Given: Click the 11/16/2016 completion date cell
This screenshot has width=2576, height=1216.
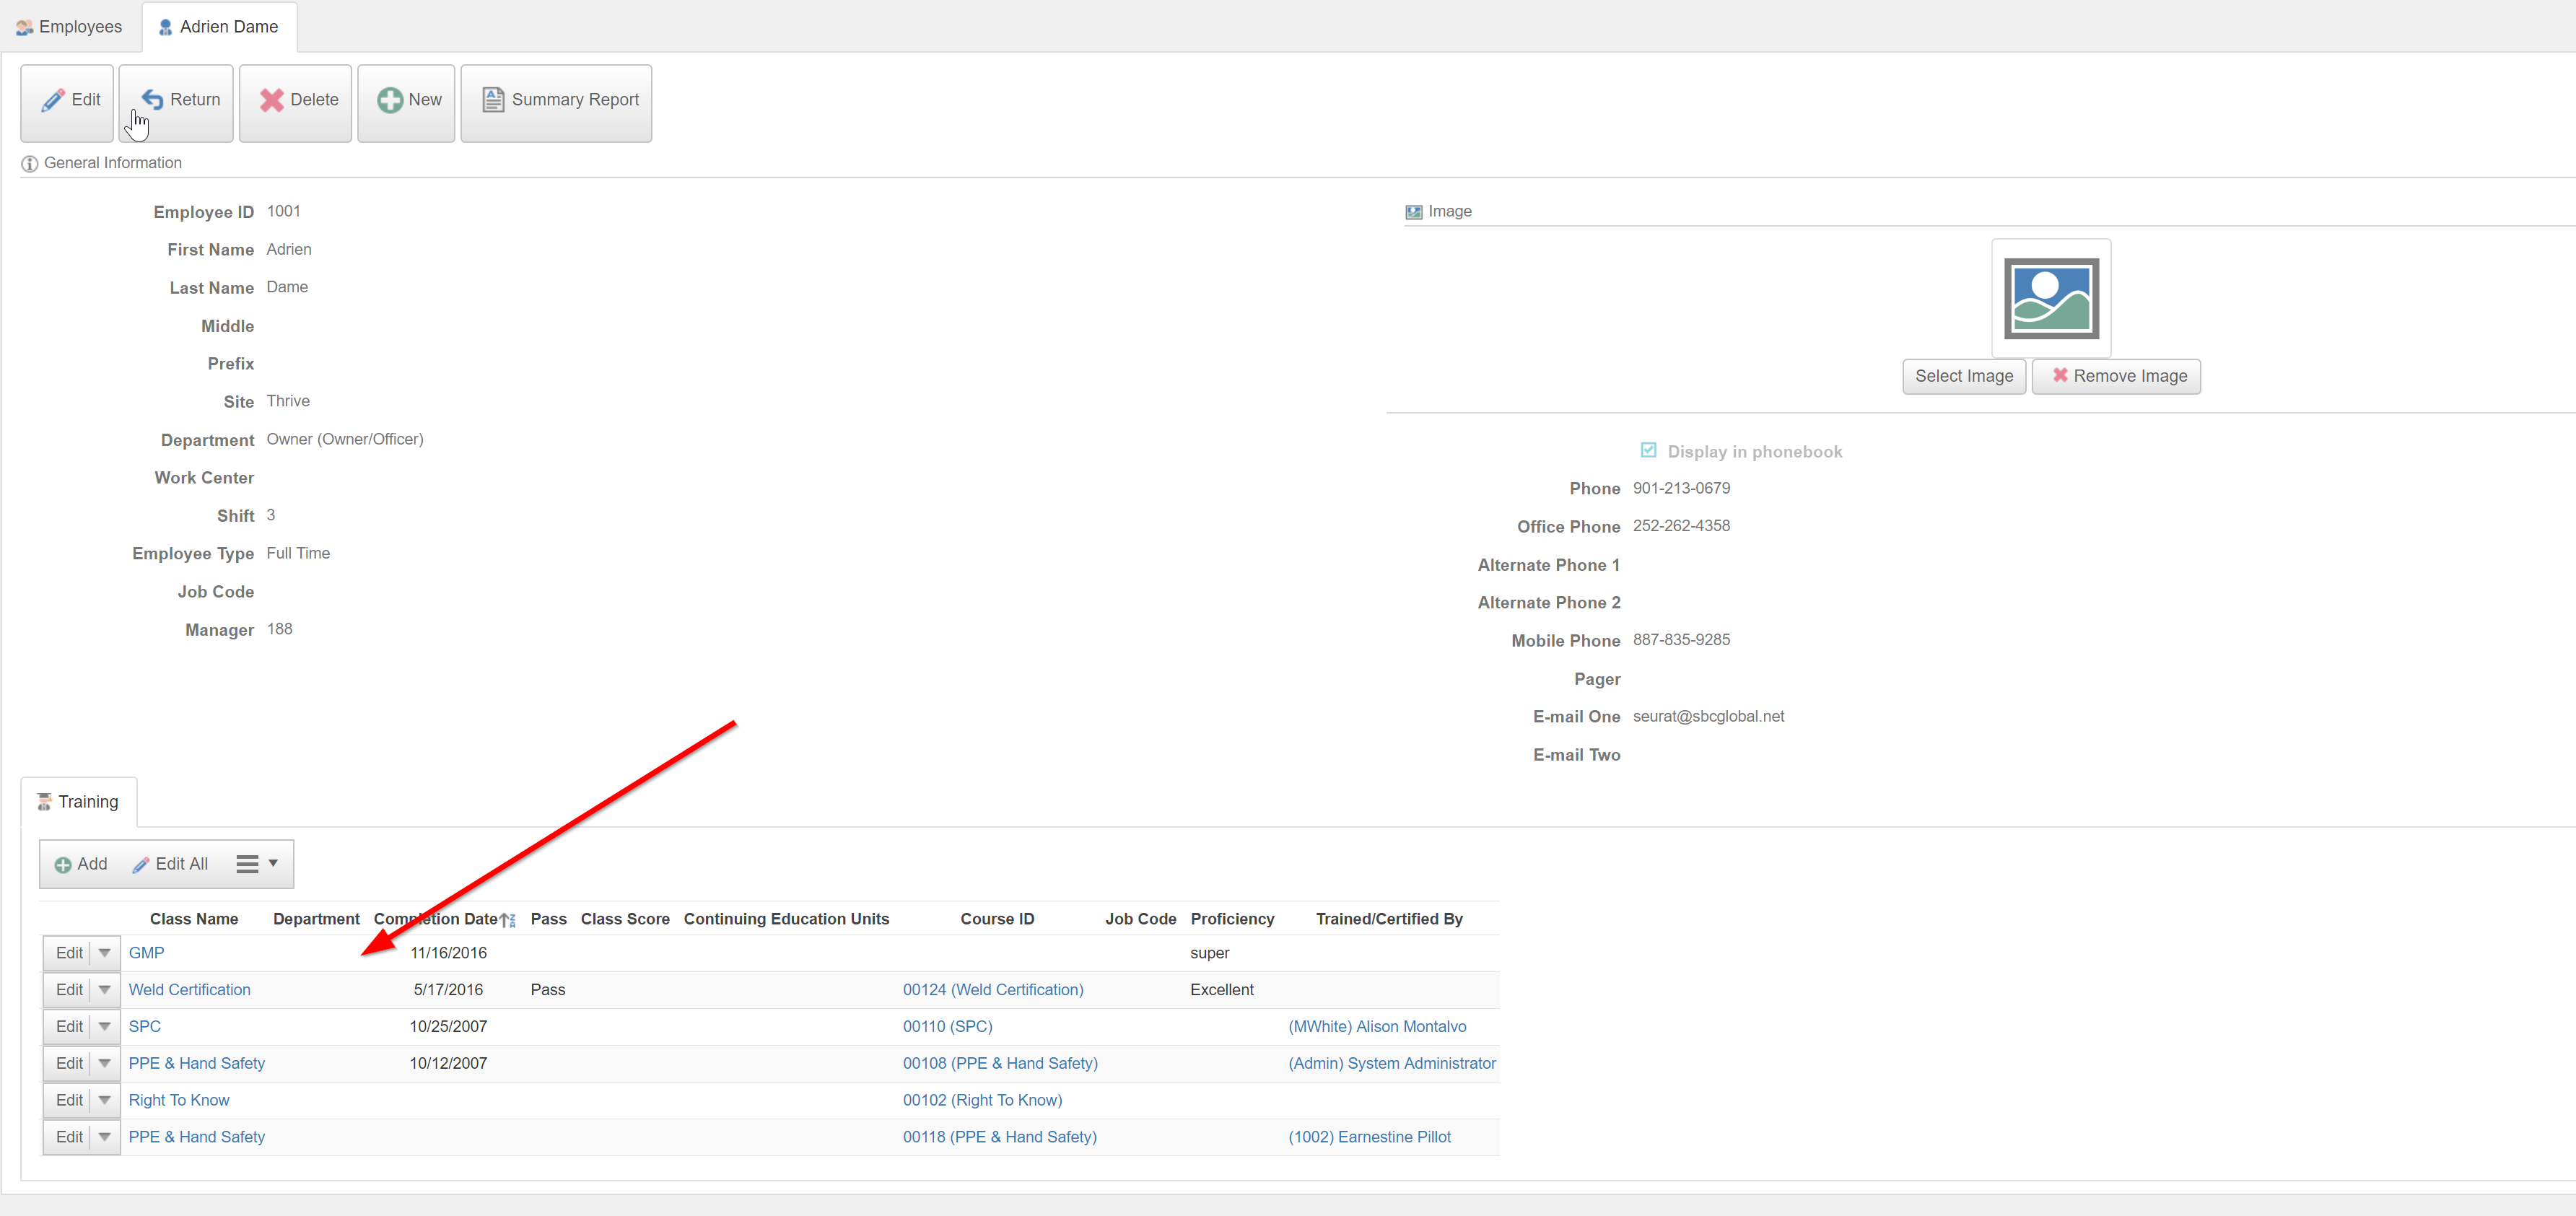Looking at the screenshot, I should [448, 953].
